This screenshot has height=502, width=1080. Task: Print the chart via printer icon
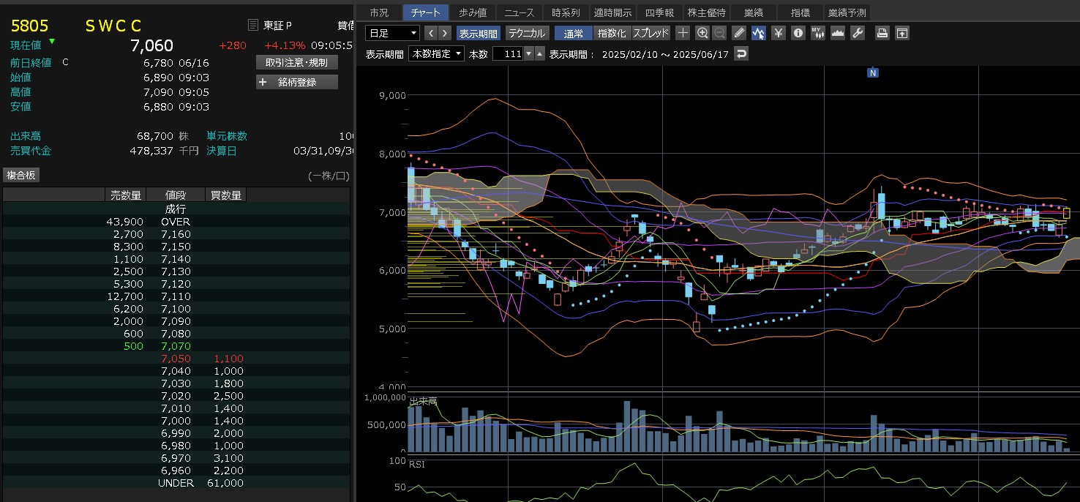[x=882, y=33]
